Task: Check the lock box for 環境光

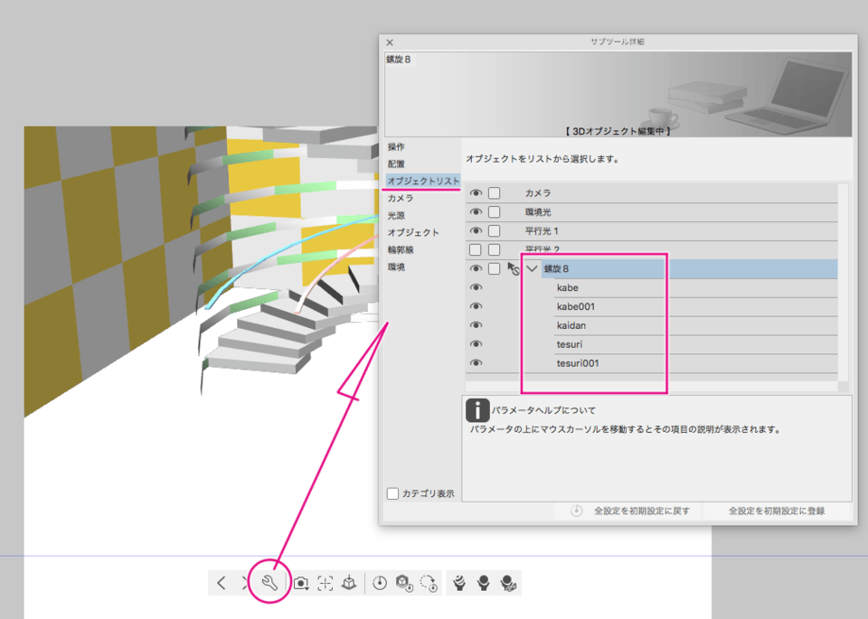Action: pyautogui.click(x=495, y=211)
